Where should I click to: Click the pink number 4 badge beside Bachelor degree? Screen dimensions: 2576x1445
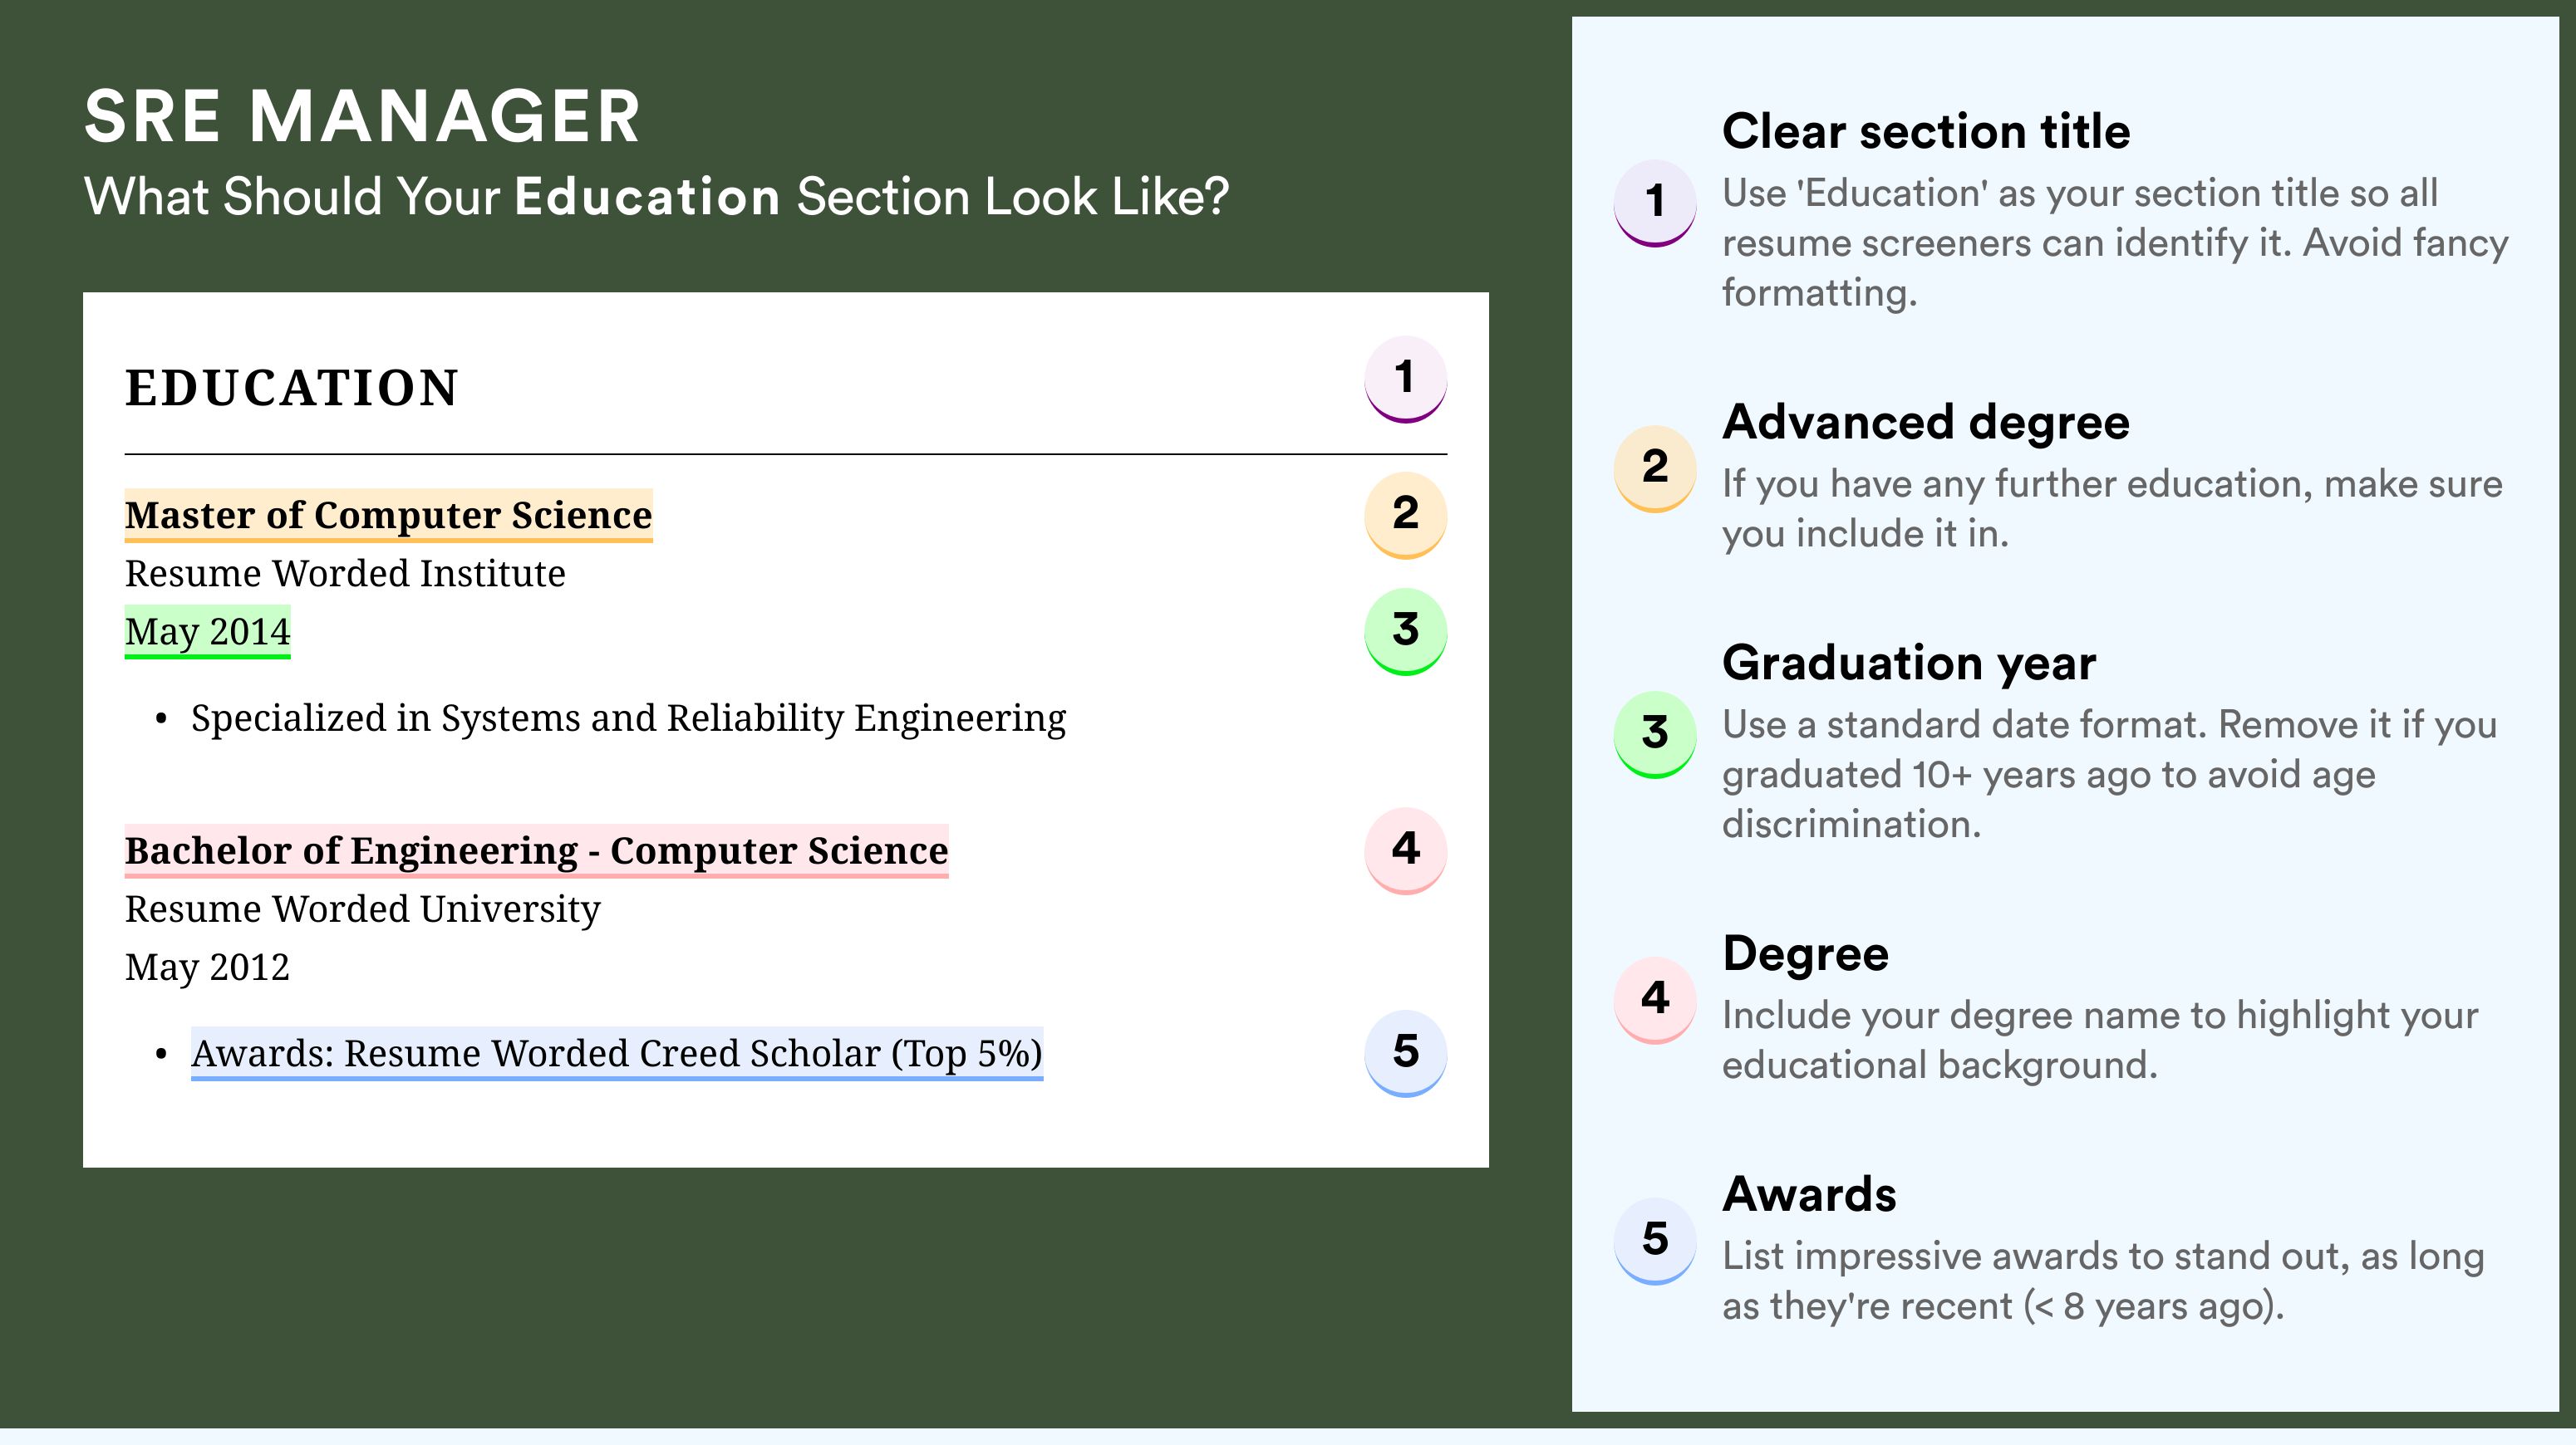pyautogui.click(x=1405, y=850)
